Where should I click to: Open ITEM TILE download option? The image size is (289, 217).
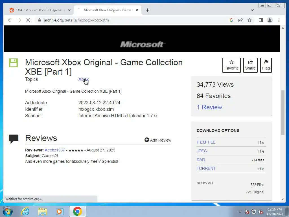(206, 142)
